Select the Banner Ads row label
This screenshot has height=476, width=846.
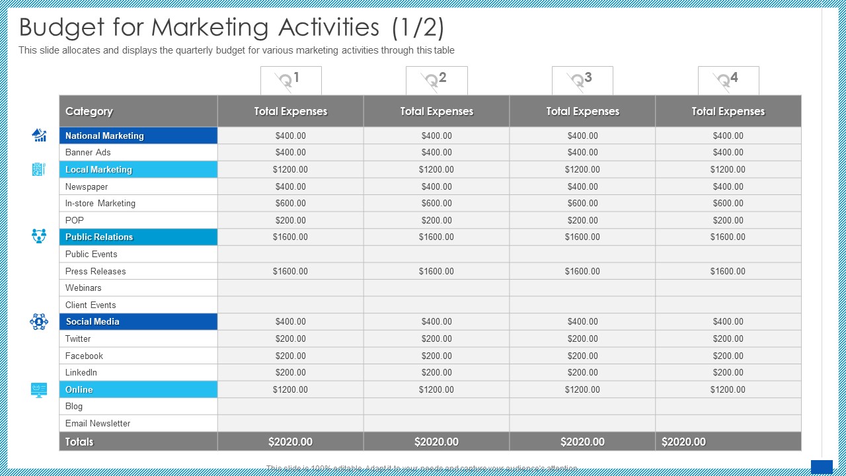139,152
